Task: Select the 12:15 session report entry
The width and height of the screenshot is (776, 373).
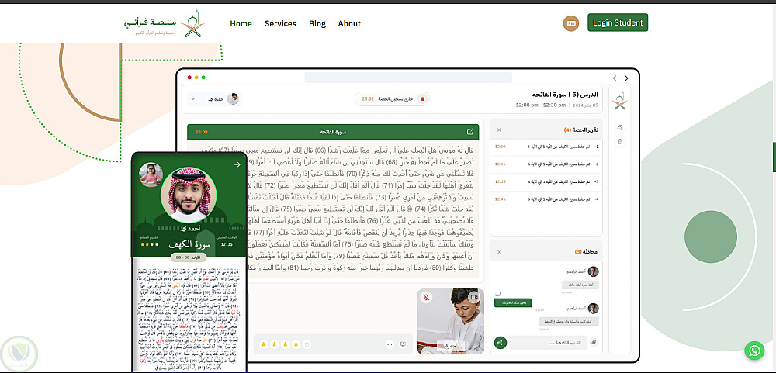Action: pyautogui.click(x=546, y=181)
